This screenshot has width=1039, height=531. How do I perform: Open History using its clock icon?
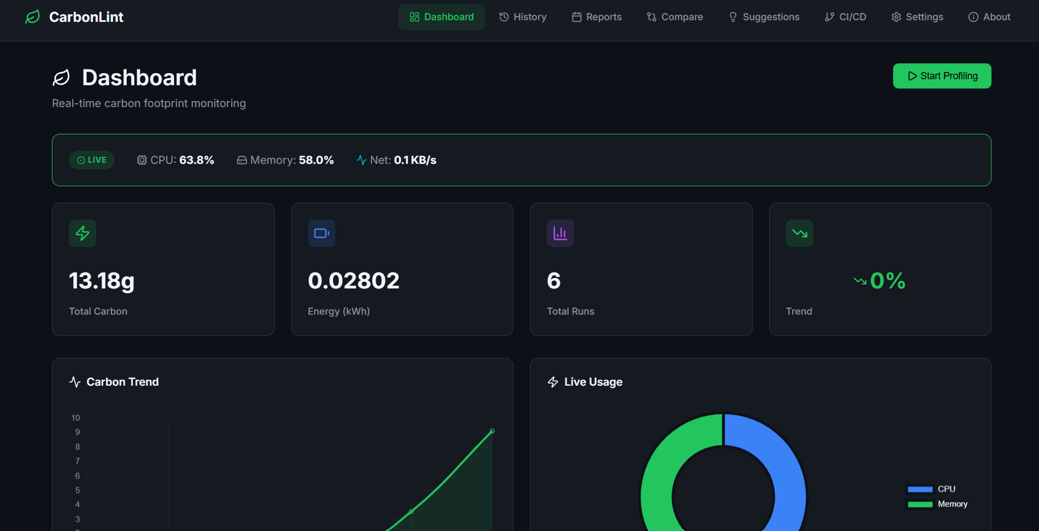click(503, 17)
